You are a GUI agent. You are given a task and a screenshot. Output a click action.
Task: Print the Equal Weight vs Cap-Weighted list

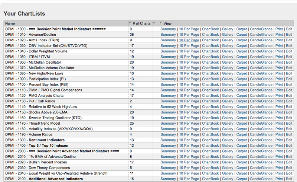click(x=279, y=173)
